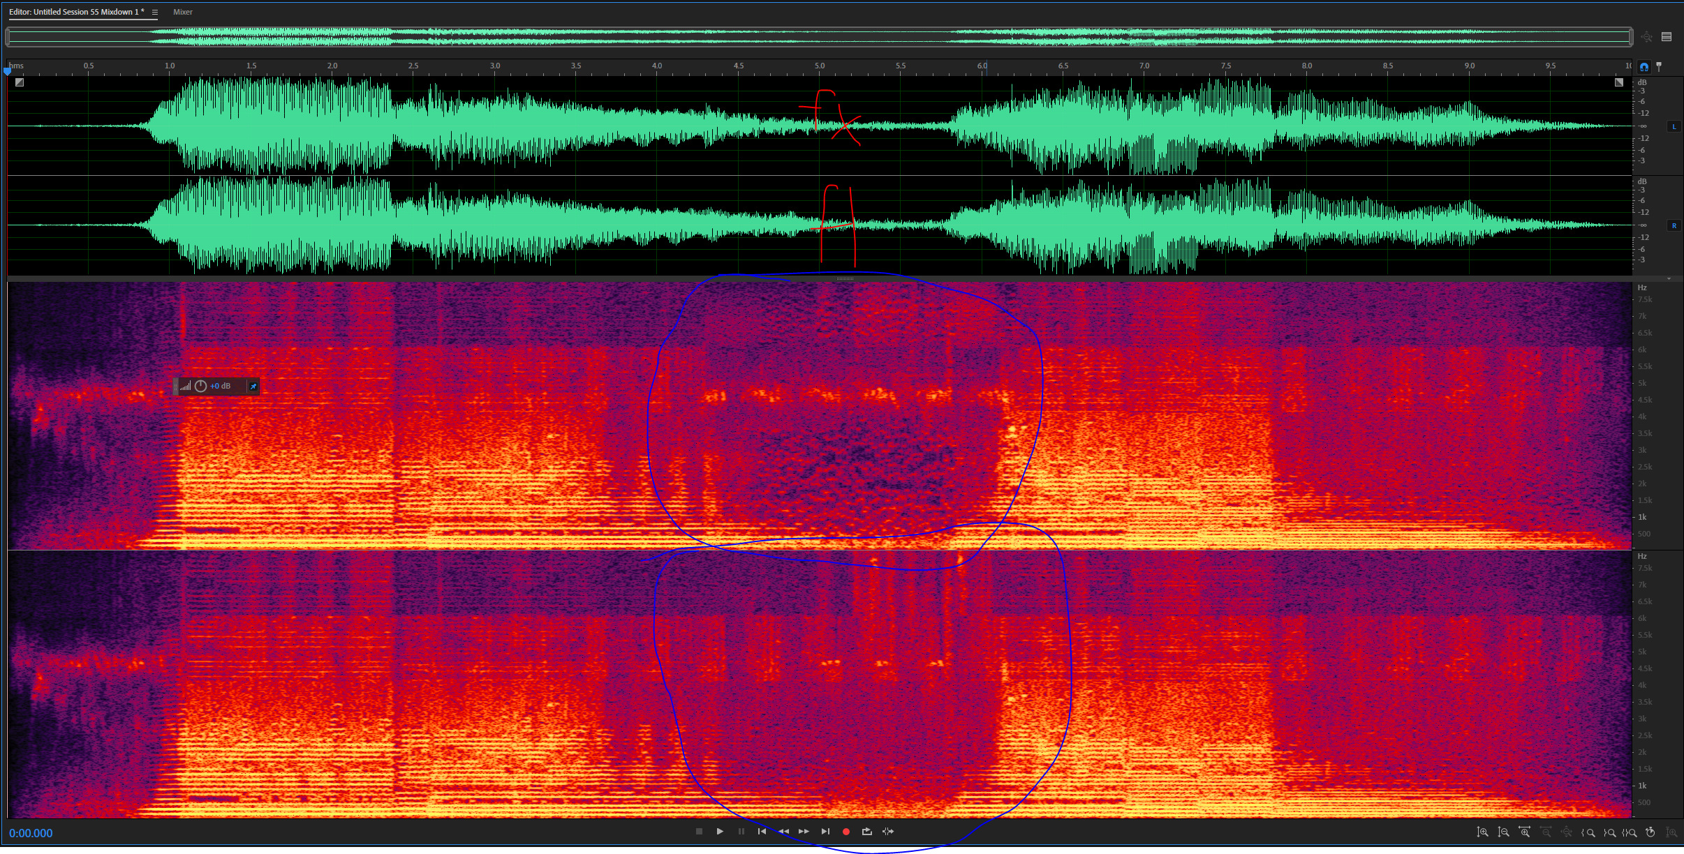Move playhead to previous marker button
This screenshot has height=854, width=1684.
pyautogui.click(x=762, y=832)
